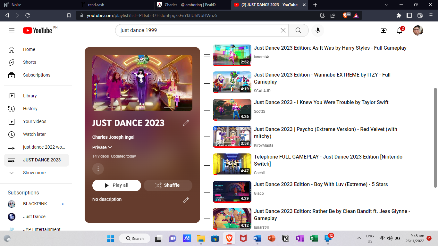This screenshot has height=246, width=438.
Task: Click the Shuffle button
Action: pos(168,185)
